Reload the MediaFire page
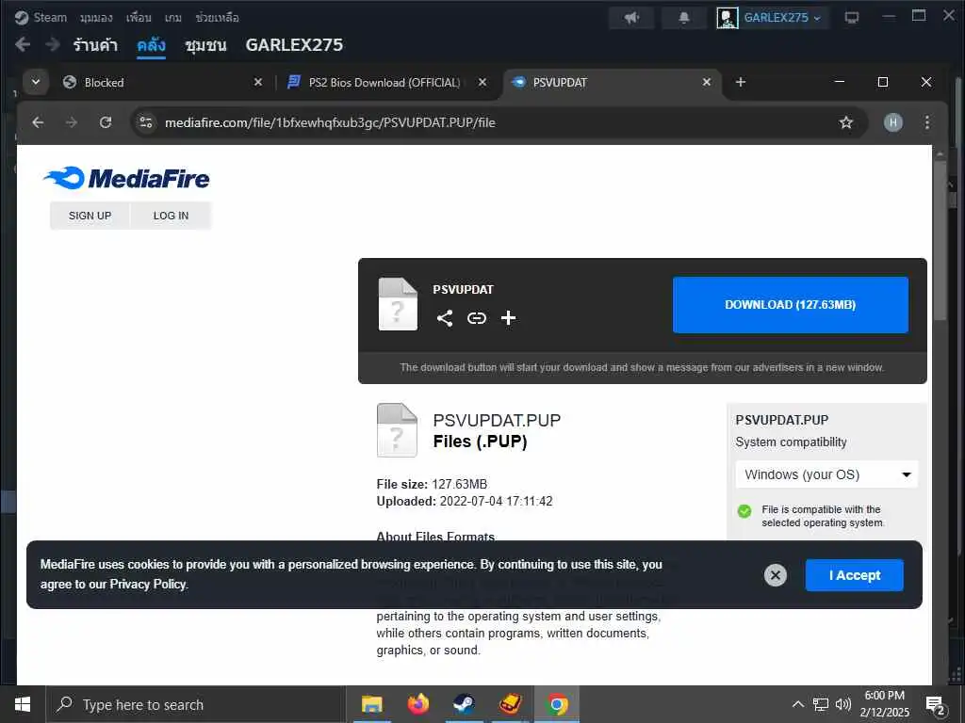The image size is (965, 723). 106,122
